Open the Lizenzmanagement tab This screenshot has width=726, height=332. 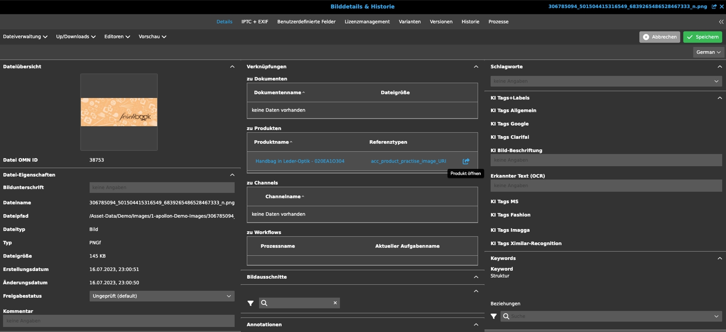tap(367, 22)
